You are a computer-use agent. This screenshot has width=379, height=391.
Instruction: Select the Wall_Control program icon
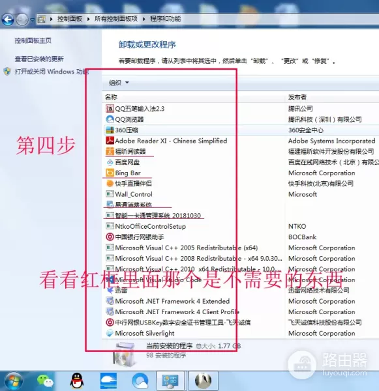(x=110, y=194)
